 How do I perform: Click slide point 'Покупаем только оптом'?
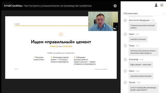[x=39, y=58]
